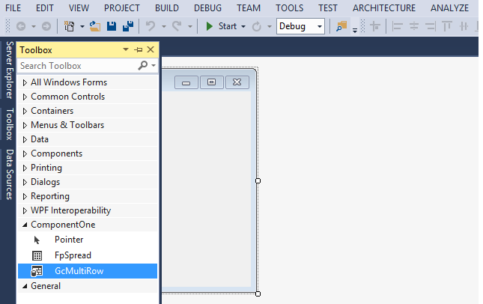Click the Undo arrow icon
483x304 pixels.
[151, 26]
